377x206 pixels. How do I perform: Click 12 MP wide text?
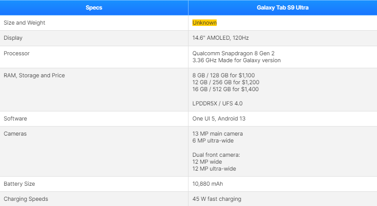point(207,162)
